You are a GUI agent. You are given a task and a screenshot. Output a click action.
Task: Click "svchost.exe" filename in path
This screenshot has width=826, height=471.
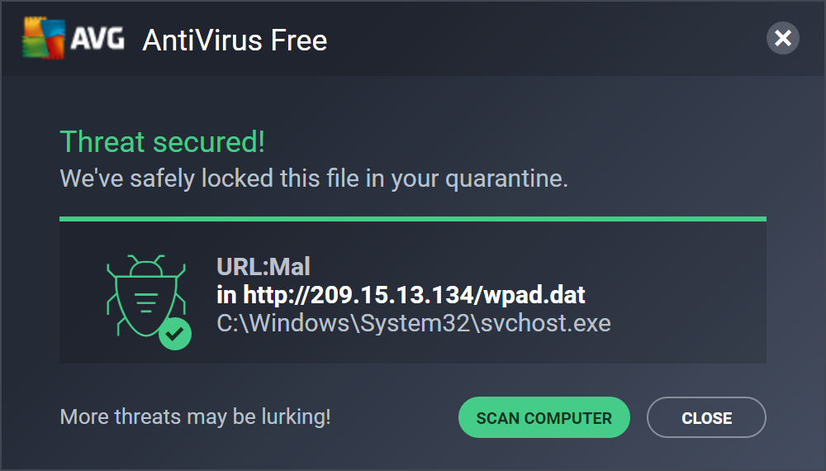point(546,323)
